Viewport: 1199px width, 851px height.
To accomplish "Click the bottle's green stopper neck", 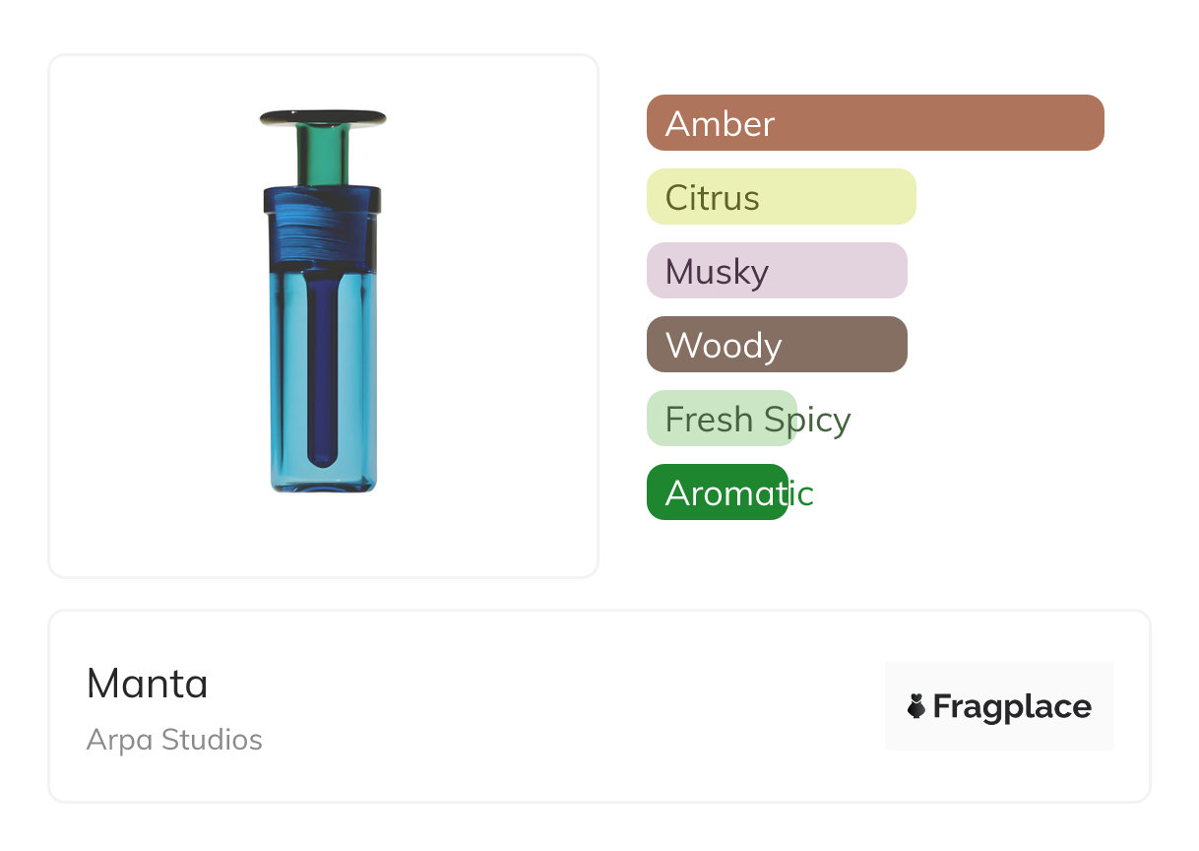I will tap(323, 155).
